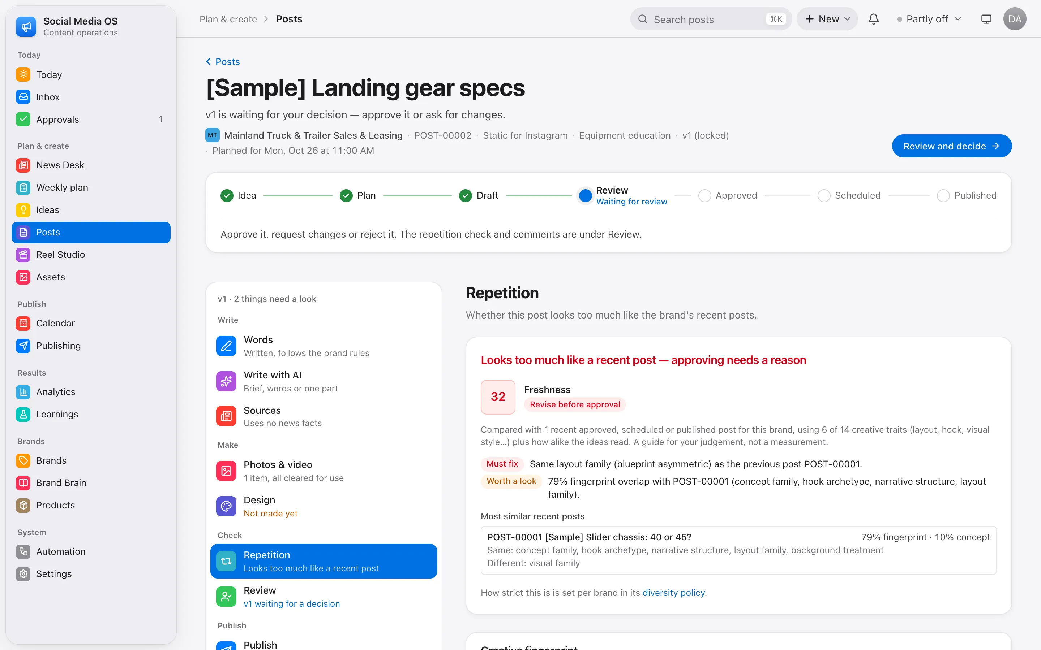Go back via the Posts chevron link
The width and height of the screenshot is (1041, 650).
pyautogui.click(x=223, y=61)
